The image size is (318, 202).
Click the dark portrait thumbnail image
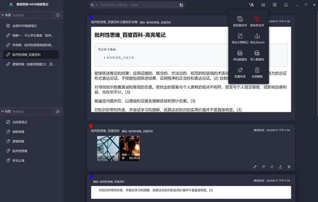coord(130,149)
